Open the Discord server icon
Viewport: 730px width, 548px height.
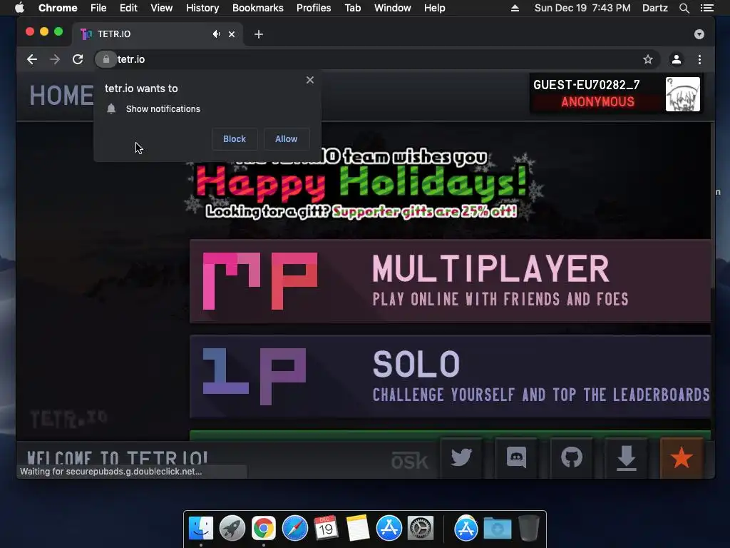[516, 457]
